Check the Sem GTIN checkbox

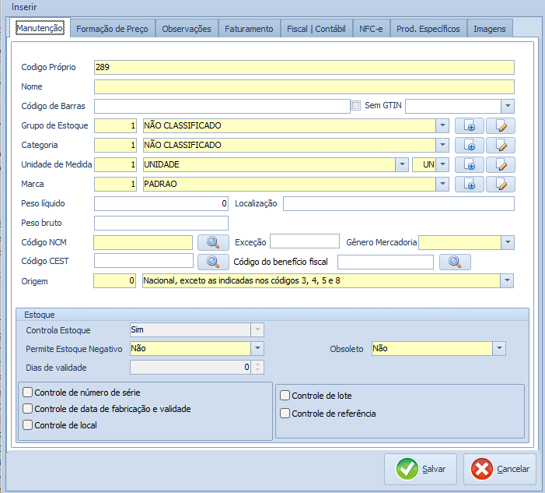pyautogui.click(x=356, y=106)
